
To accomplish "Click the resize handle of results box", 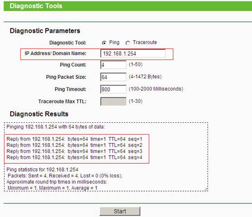I will (206, 189).
